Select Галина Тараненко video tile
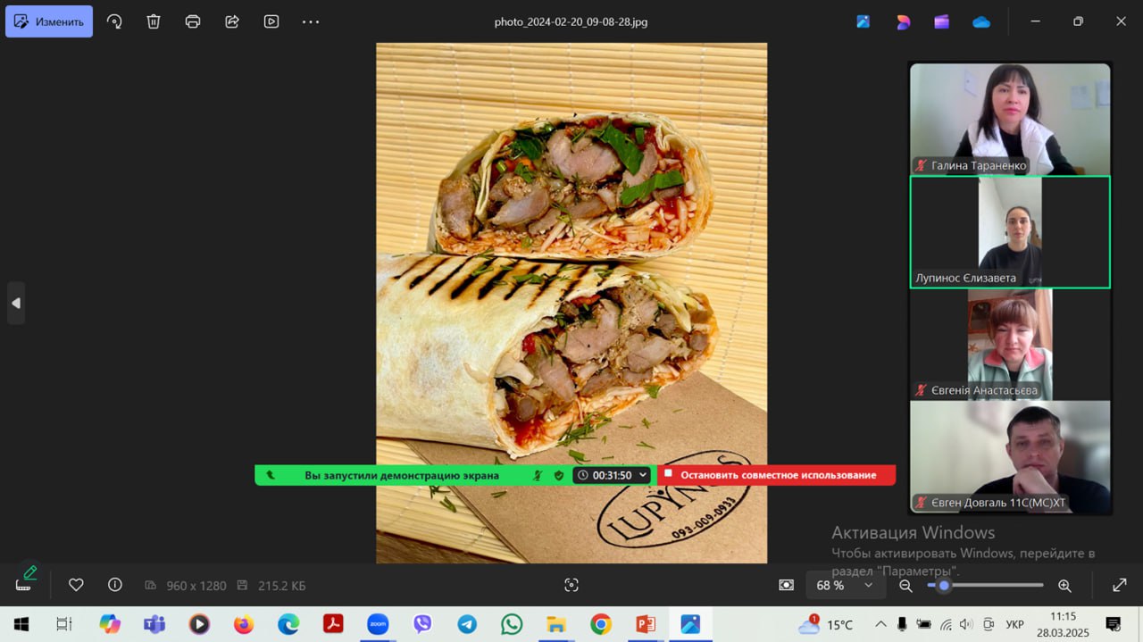 (1010, 119)
